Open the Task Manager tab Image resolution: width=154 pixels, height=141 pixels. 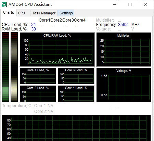click(44, 13)
